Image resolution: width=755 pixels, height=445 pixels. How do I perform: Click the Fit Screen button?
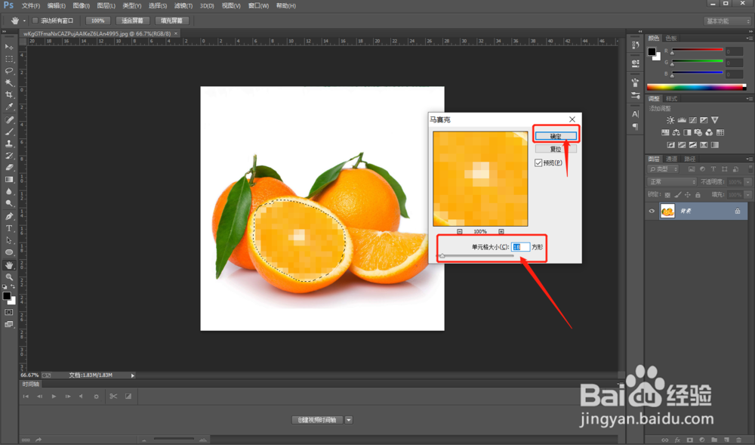[132, 20]
